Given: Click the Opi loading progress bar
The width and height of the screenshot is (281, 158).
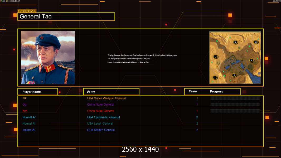Looking at the screenshot, I should pyautogui.click(x=235, y=104).
